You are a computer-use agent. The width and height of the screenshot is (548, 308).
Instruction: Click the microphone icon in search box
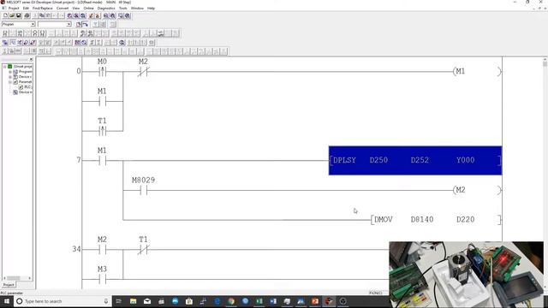click(x=106, y=301)
